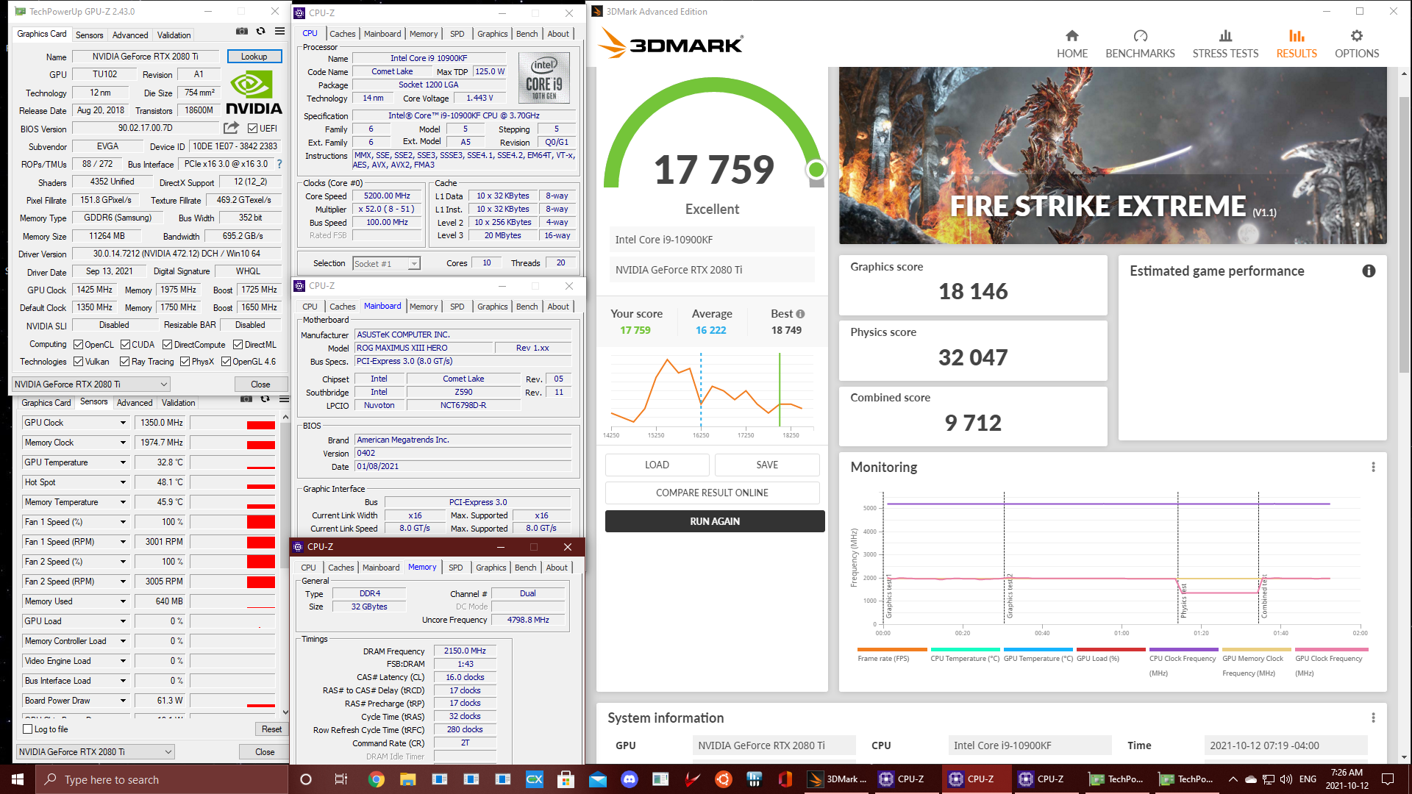Open SPD tab in CPU-Z Mainboard window

457,307
